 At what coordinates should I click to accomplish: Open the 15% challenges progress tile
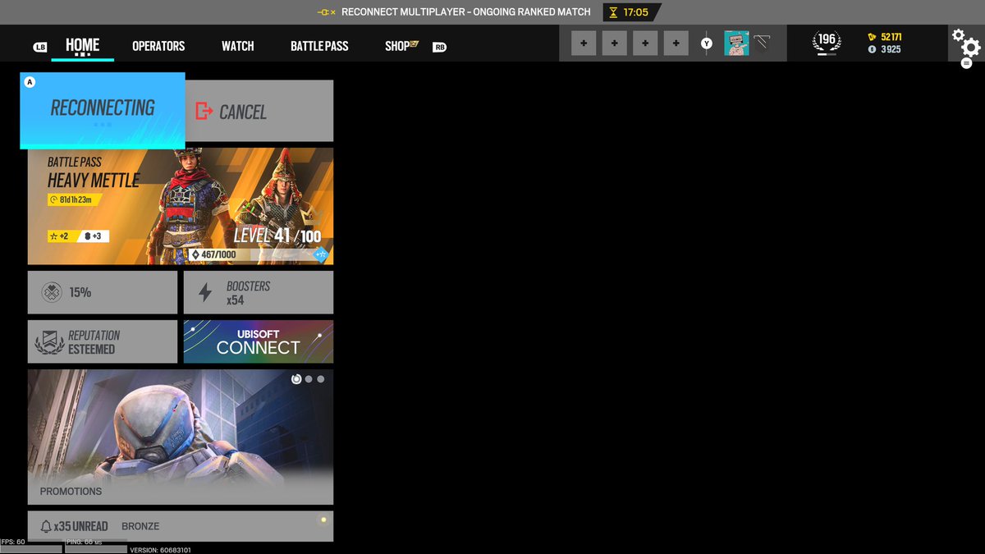(x=103, y=292)
